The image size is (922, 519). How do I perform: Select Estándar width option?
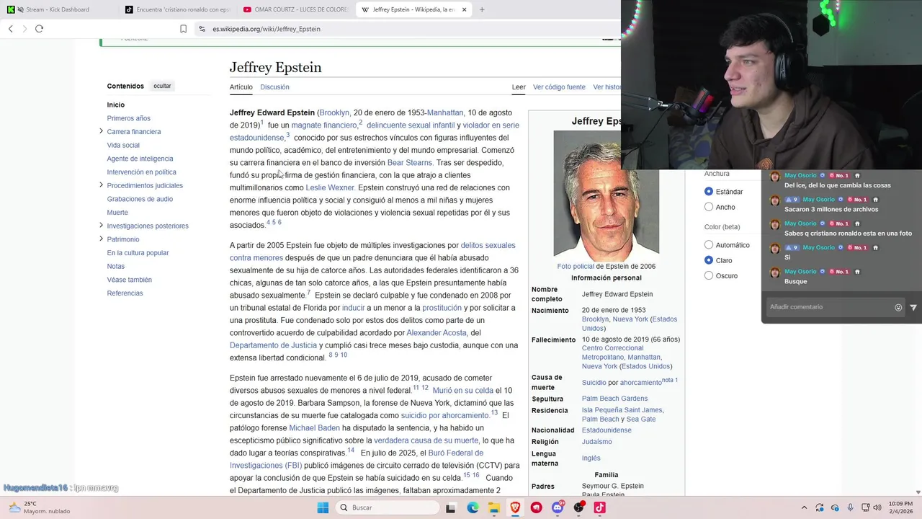pos(709,192)
